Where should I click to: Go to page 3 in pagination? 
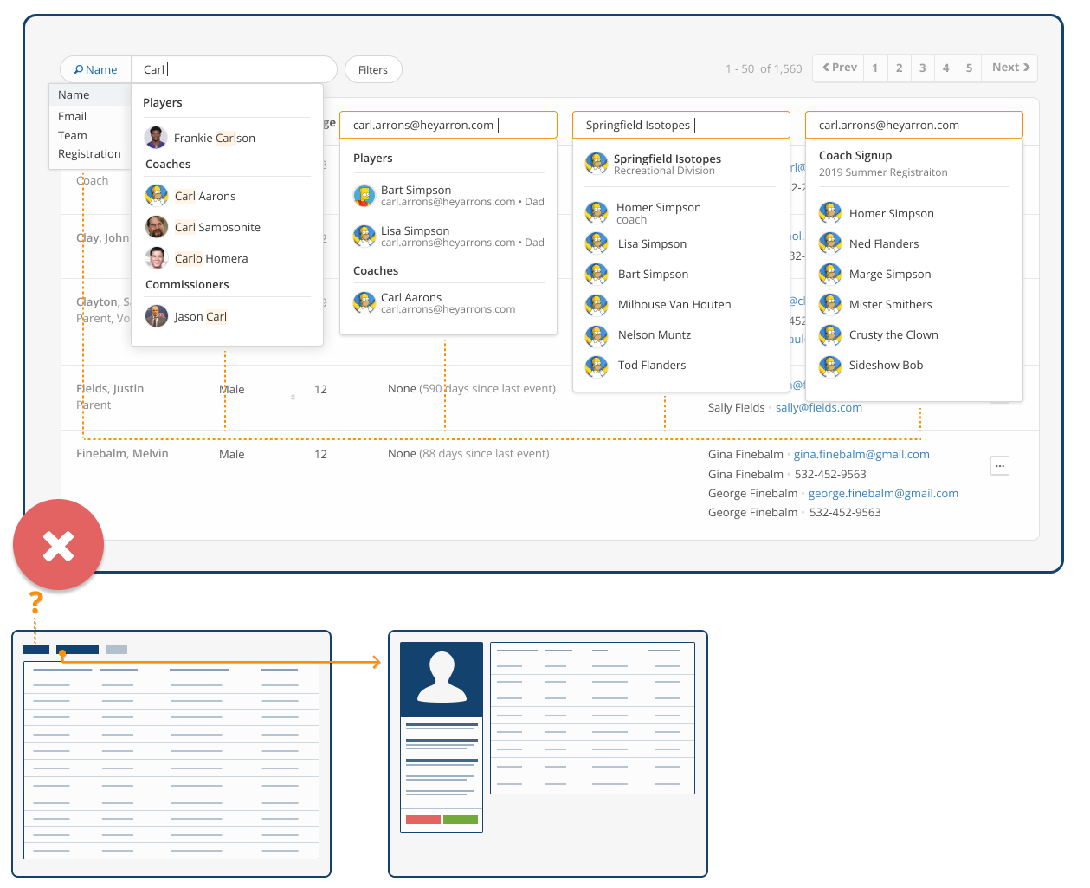tap(922, 68)
